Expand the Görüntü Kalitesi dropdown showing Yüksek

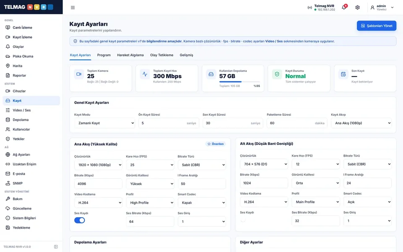point(150,184)
